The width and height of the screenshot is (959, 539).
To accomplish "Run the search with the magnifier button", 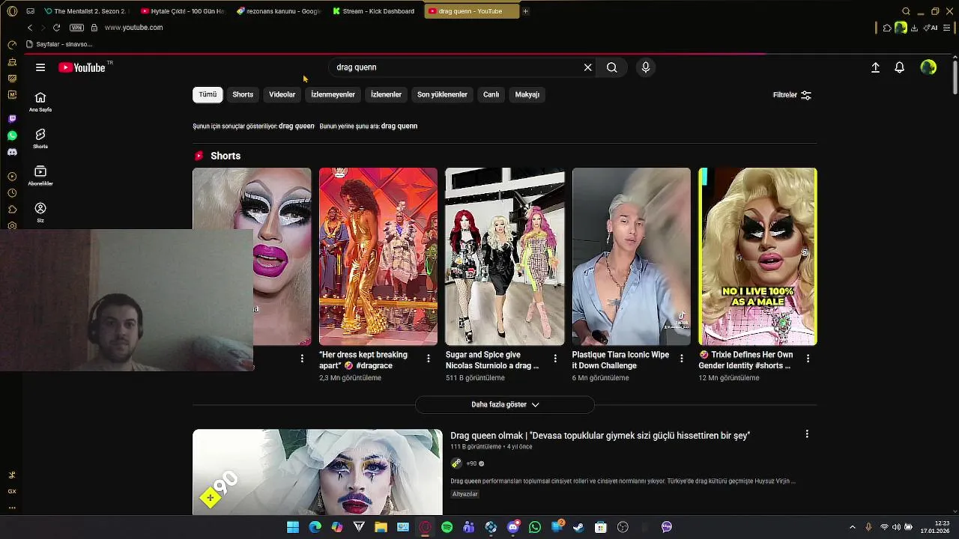I will click(612, 67).
